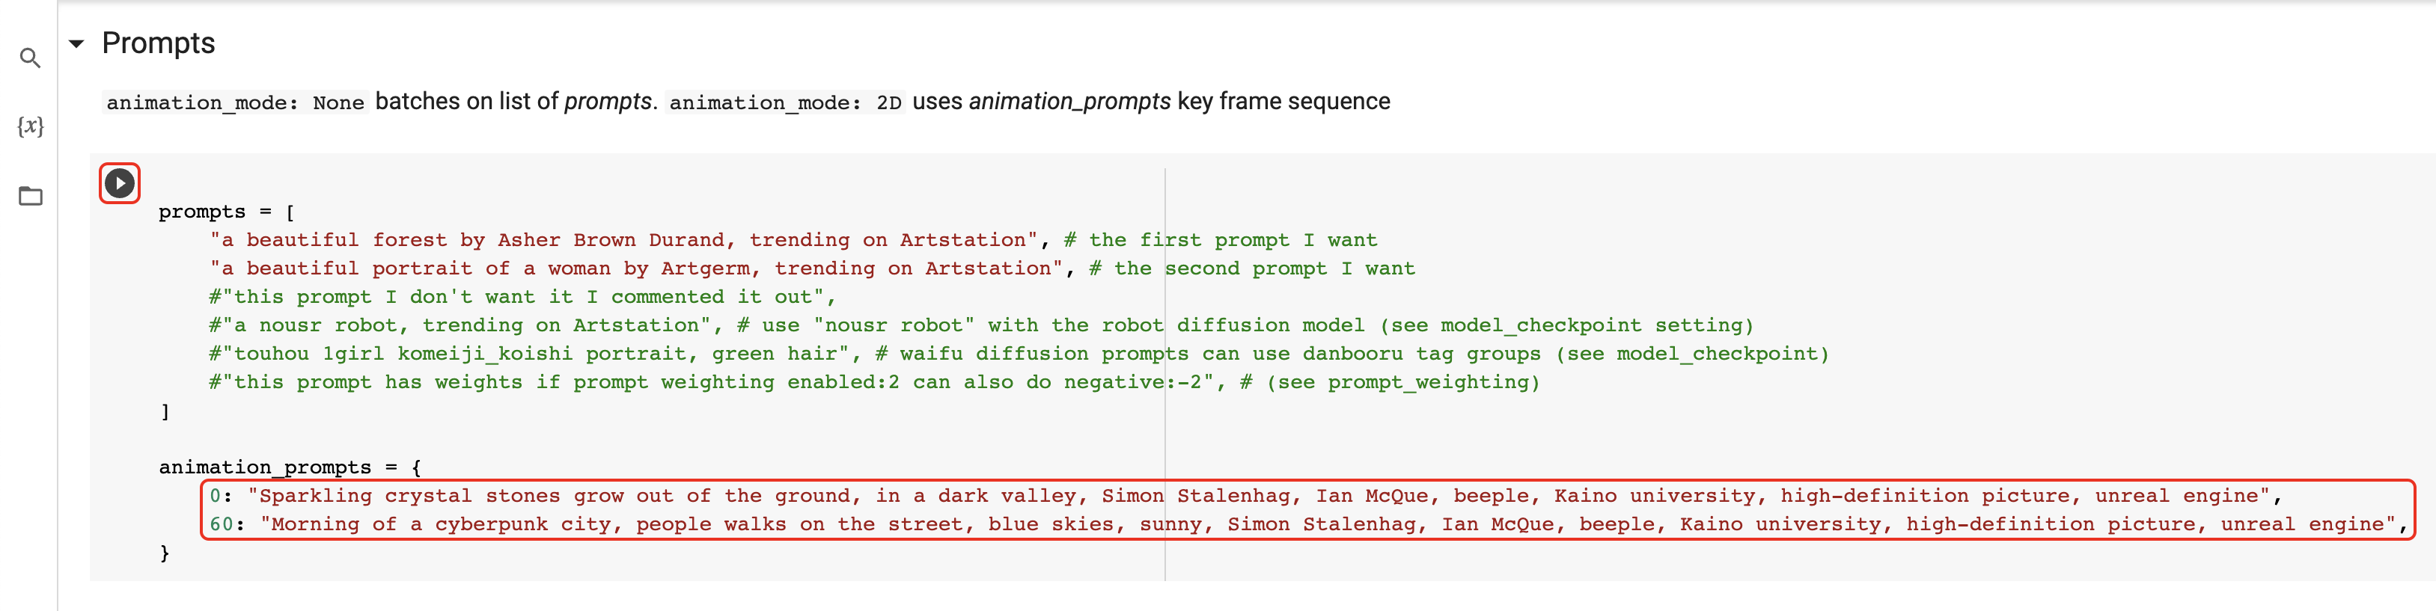Open the search panel magnifier icon
The height and width of the screenshot is (611, 2436).
point(30,58)
